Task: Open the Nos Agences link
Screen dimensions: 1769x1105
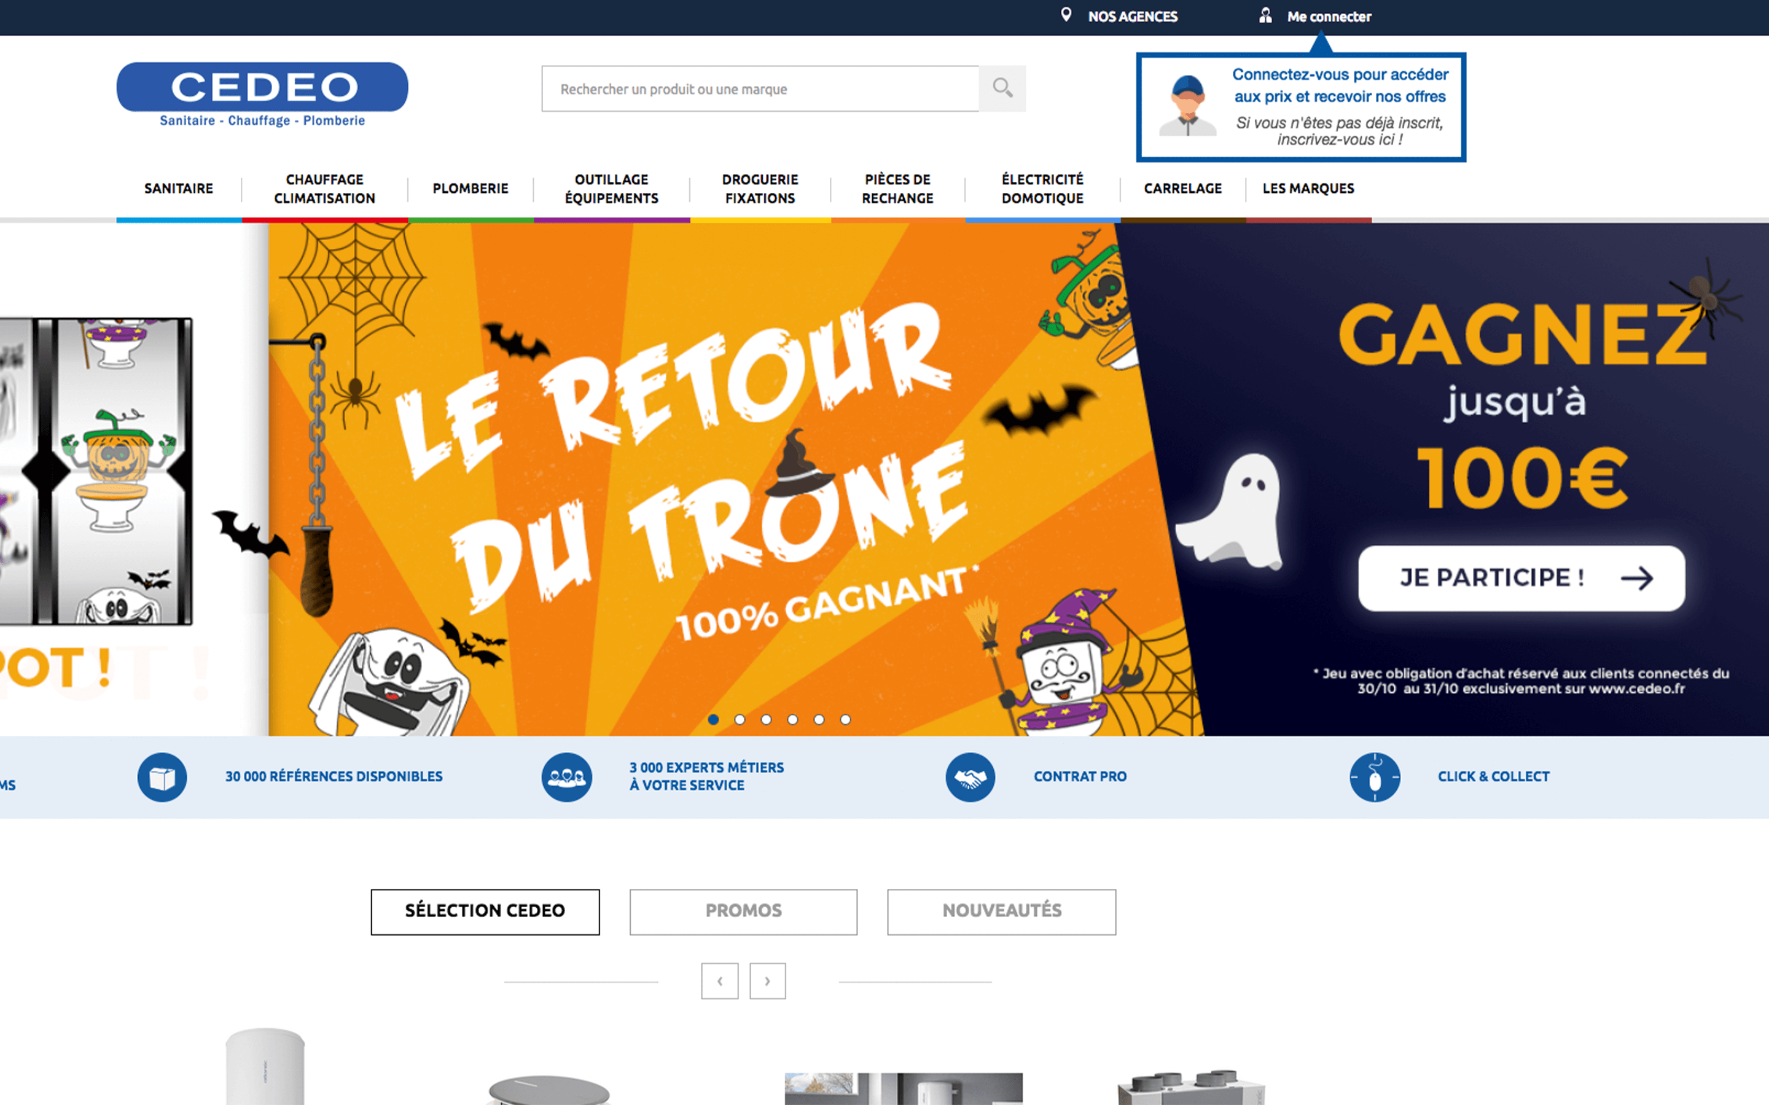Action: point(1133,16)
